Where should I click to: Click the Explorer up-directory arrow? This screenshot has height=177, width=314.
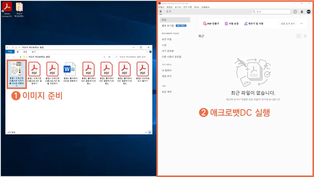coord(21,57)
